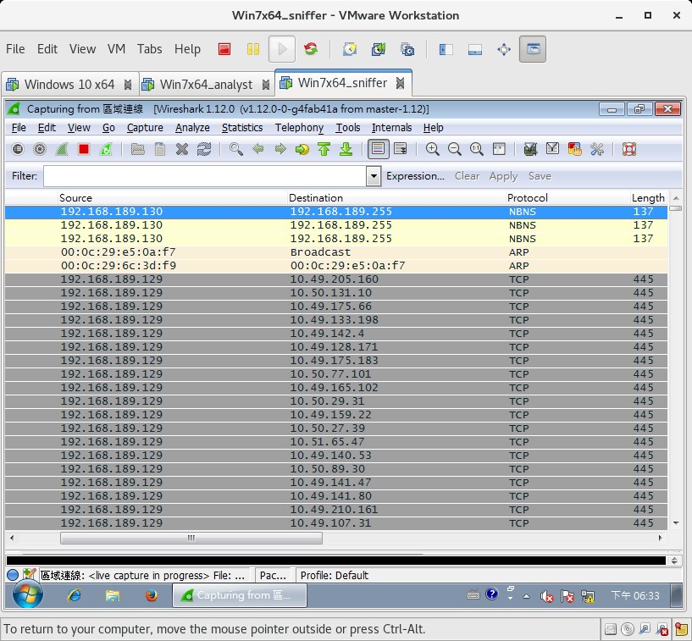Screen dimensions: 692x641
Task: Toggle auto scroll in live capture
Action: click(401, 149)
